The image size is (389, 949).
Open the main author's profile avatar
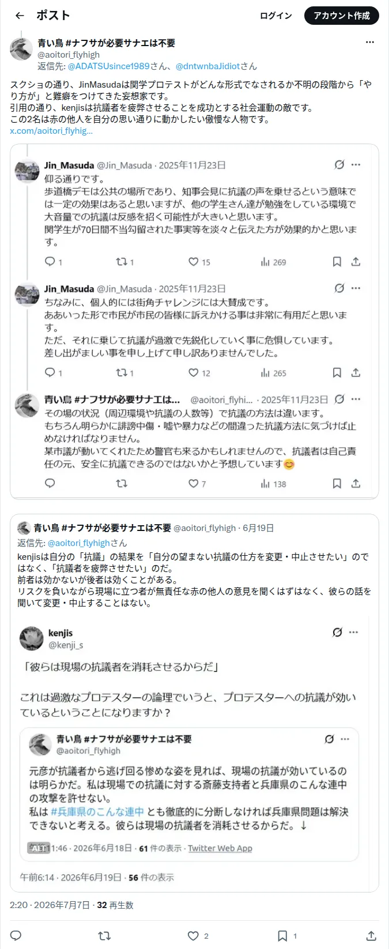coord(21,50)
